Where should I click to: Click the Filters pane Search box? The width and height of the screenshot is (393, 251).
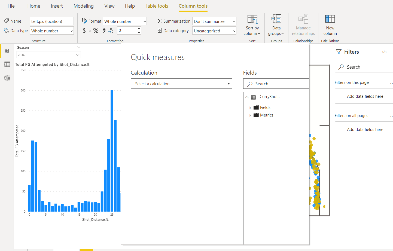point(364,67)
